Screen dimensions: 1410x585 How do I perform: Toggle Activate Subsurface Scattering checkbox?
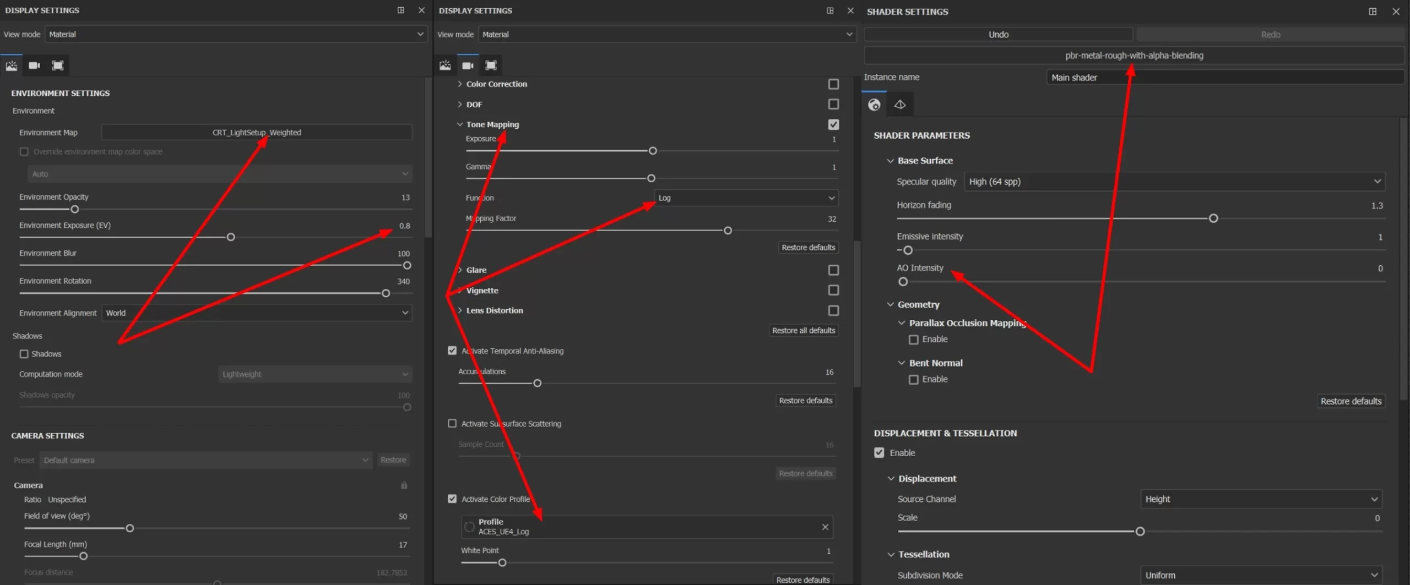[x=452, y=423]
